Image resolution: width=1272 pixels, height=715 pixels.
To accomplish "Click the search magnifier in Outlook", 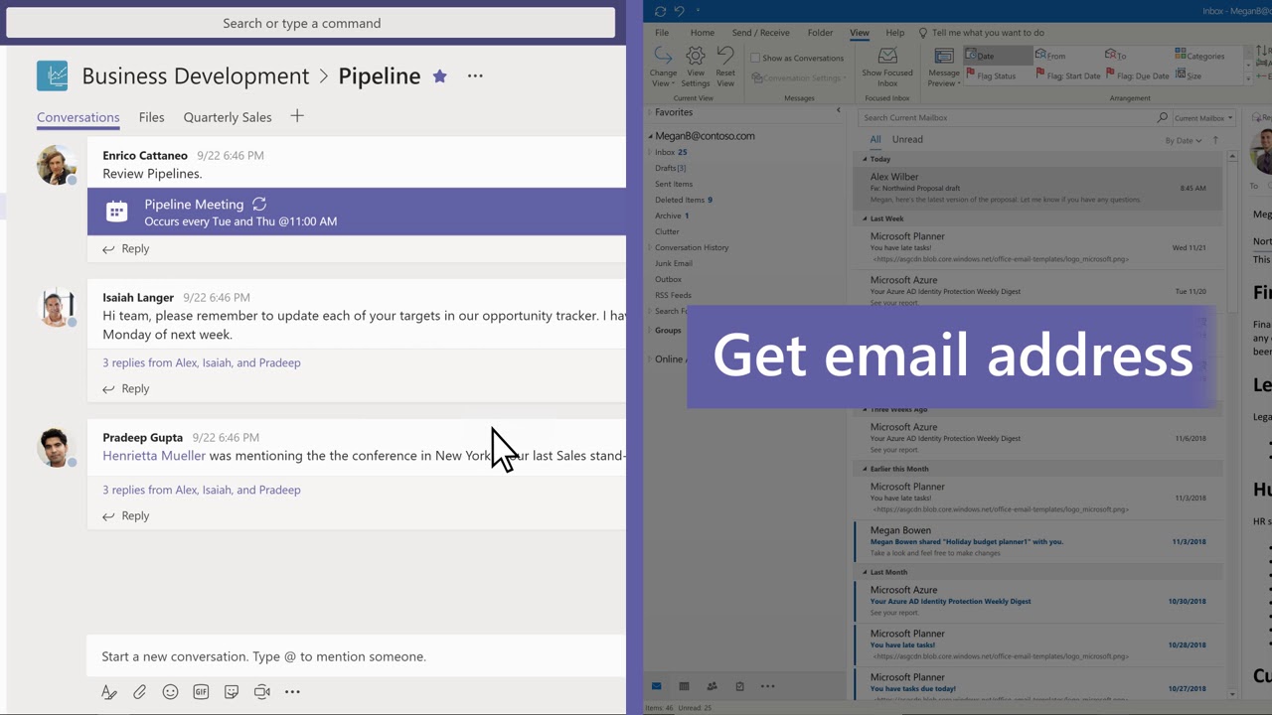I will coord(1163,117).
